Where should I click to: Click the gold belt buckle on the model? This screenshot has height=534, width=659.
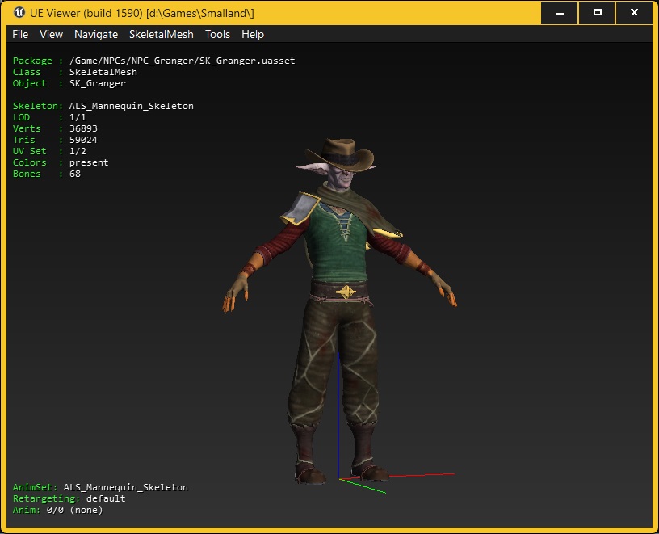346,292
